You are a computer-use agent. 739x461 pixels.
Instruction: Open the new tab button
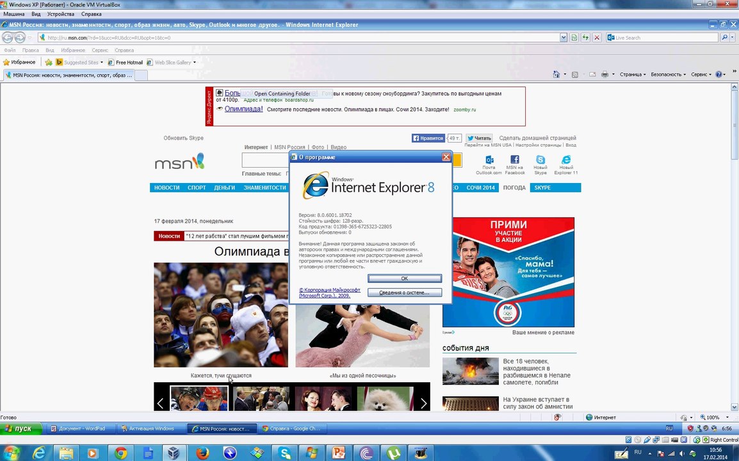142,75
